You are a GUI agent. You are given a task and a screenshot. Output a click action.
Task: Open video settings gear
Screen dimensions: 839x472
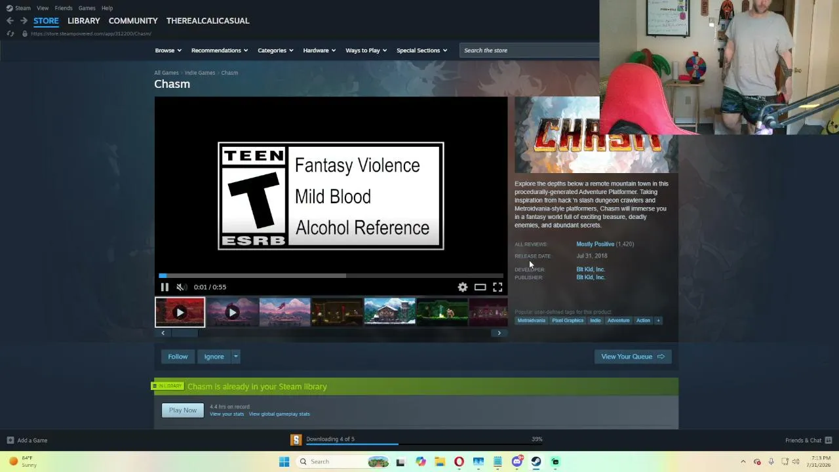pyautogui.click(x=463, y=287)
